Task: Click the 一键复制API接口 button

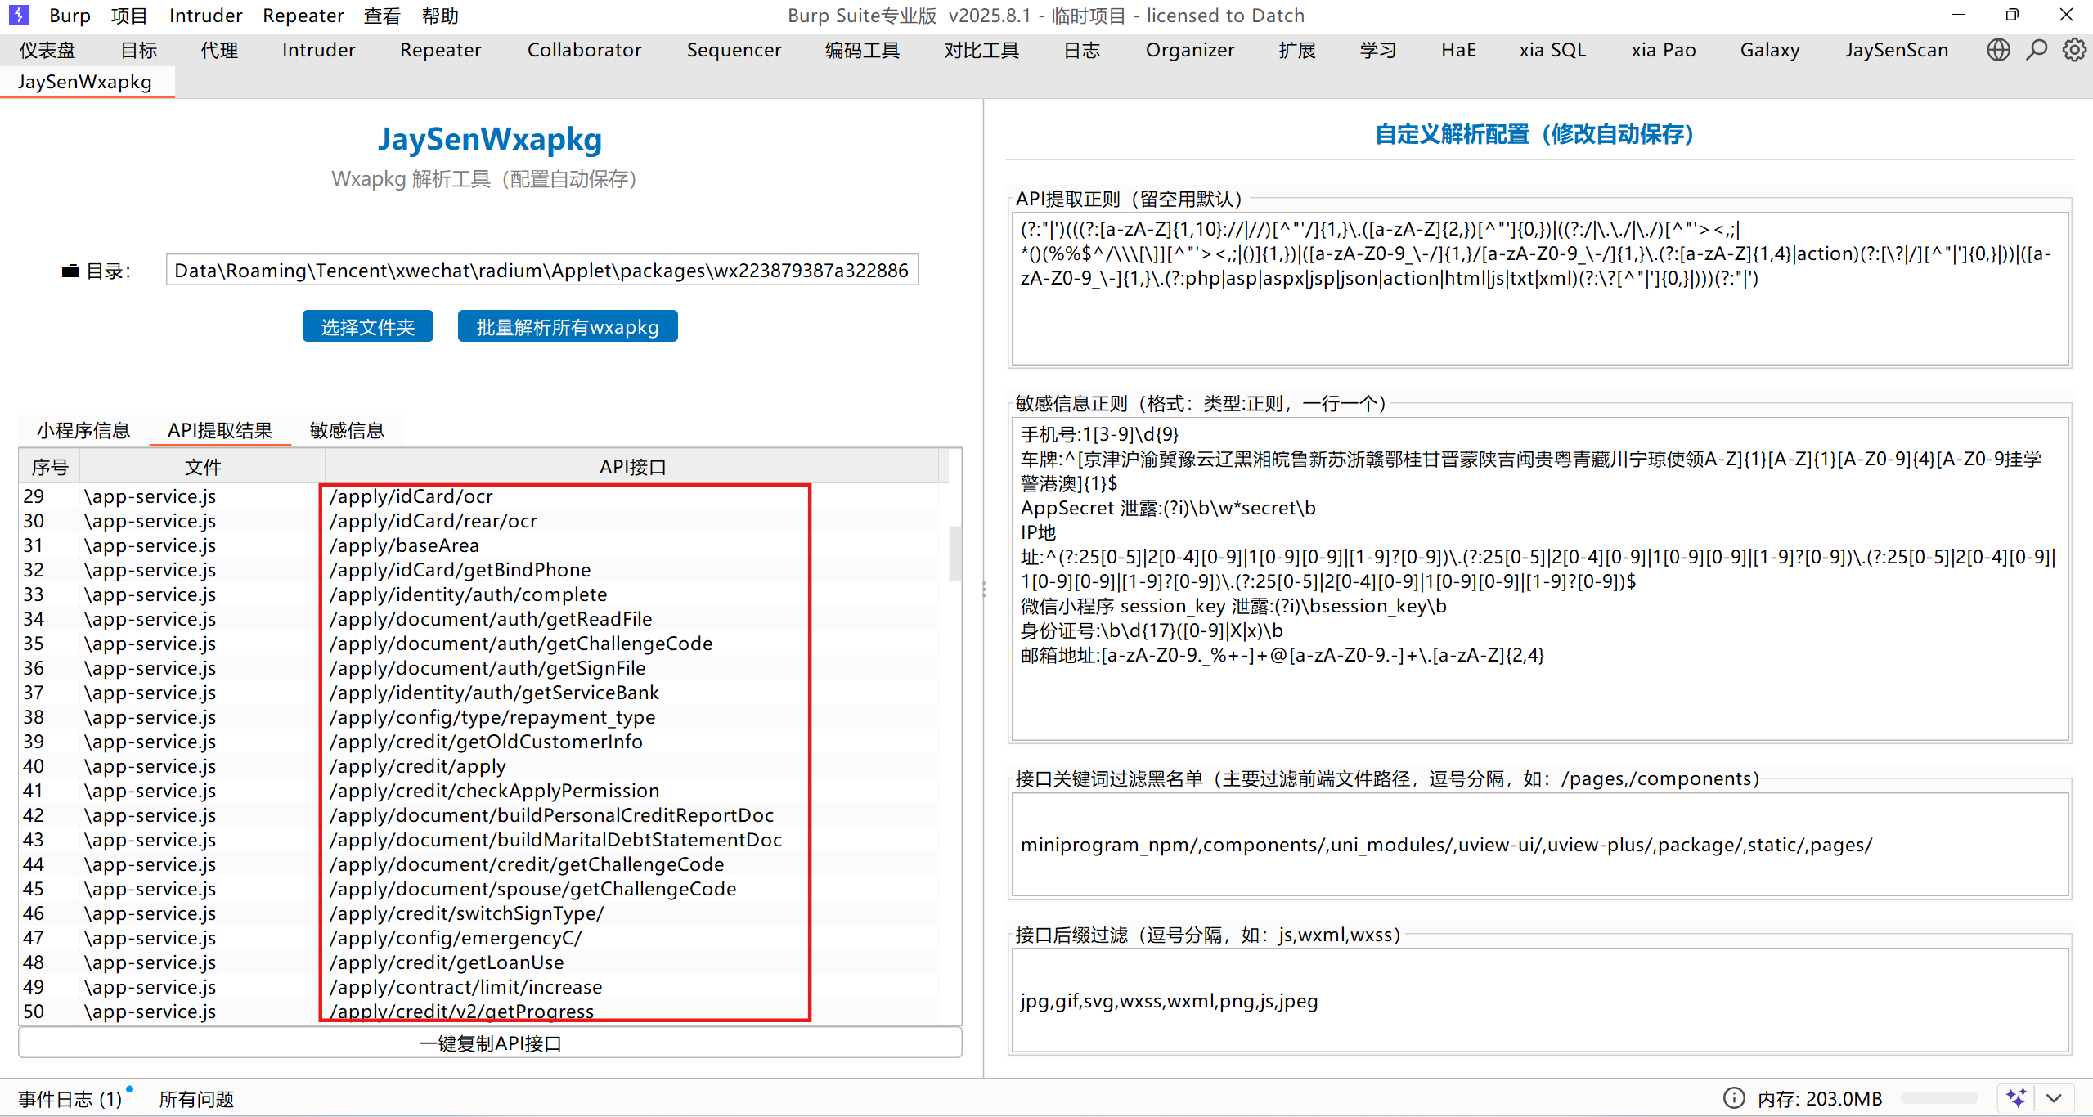Action: tap(490, 1043)
